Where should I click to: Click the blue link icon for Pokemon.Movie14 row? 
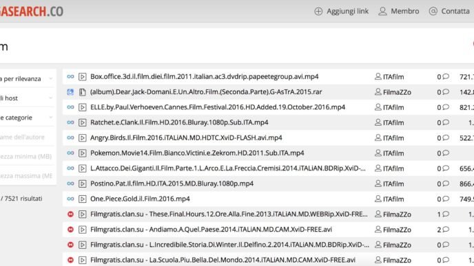(70, 153)
